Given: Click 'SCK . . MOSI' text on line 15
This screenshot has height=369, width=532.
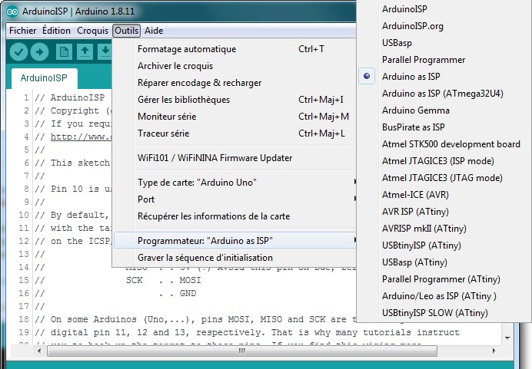Looking at the screenshot, I should click(x=164, y=281).
